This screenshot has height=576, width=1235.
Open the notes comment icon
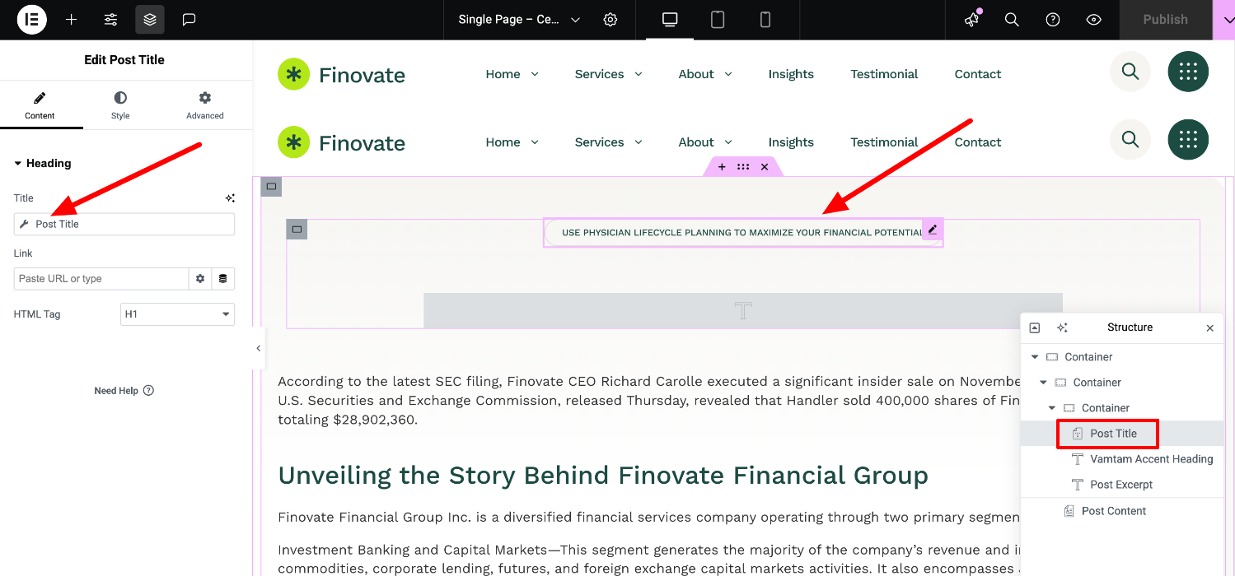coord(189,19)
